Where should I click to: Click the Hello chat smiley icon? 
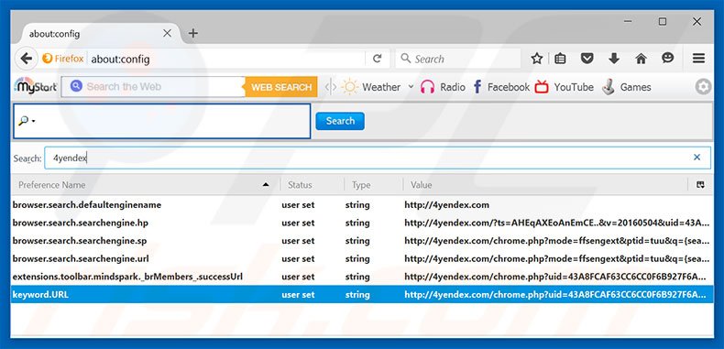668,59
